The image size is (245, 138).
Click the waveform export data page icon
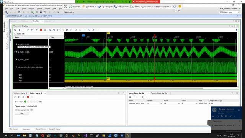(x=45, y=30)
